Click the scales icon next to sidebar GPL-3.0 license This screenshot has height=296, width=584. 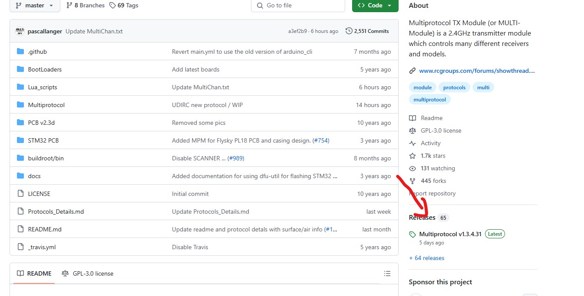tap(412, 130)
